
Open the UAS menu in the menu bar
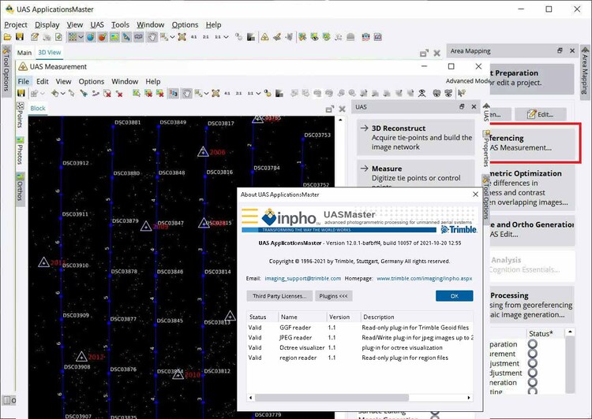[x=96, y=24]
